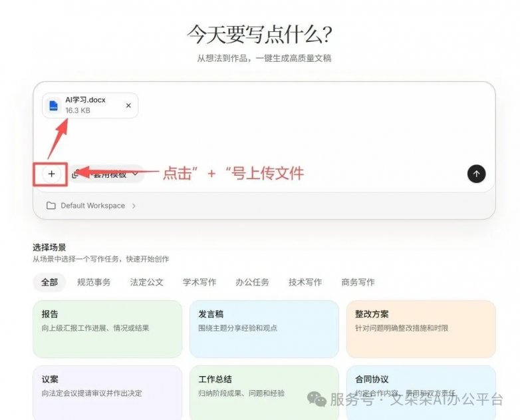Viewport: 520px width, 420px height.
Task: Switch to 法定公文 tab
Action: pos(146,282)
